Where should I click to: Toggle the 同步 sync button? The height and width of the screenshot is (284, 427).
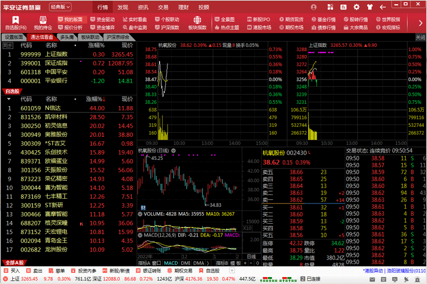tap(7, 46)
